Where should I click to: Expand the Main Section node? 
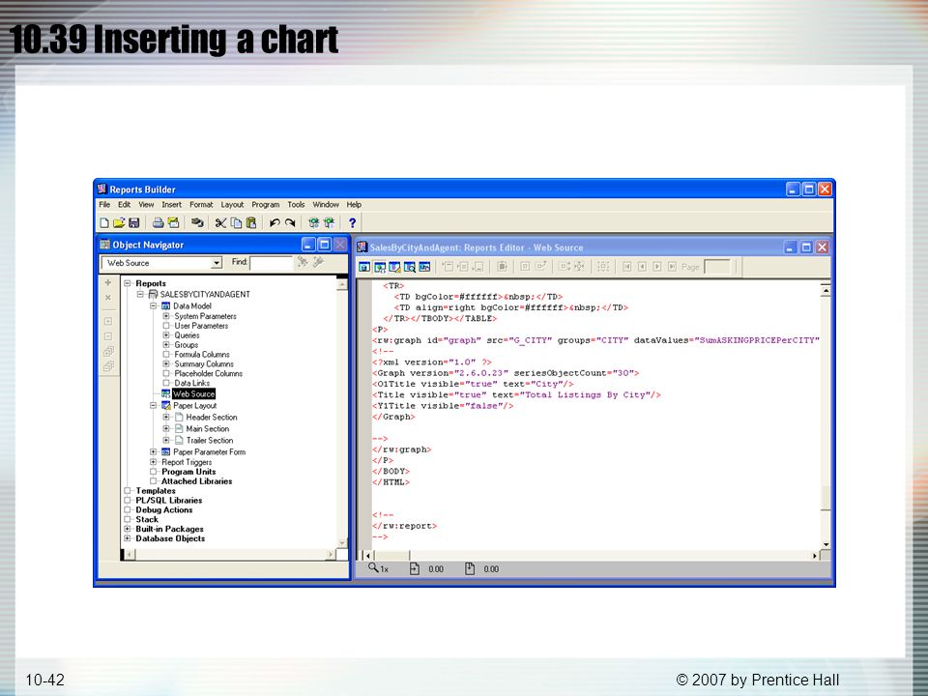tap(166, 428)
